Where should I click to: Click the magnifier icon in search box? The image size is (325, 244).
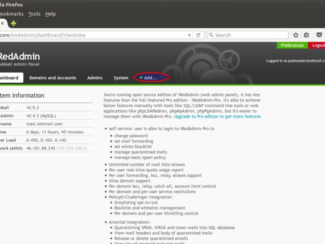(x=211, y=35)
